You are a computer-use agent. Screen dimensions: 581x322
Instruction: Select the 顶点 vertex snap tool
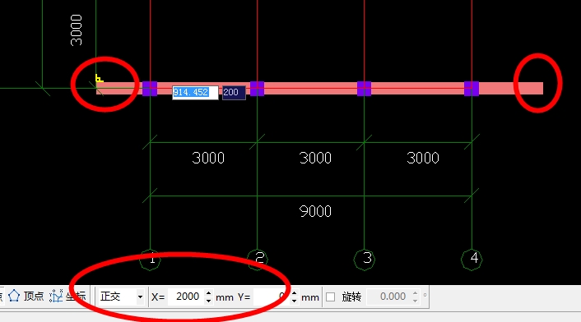coord(26,296)
